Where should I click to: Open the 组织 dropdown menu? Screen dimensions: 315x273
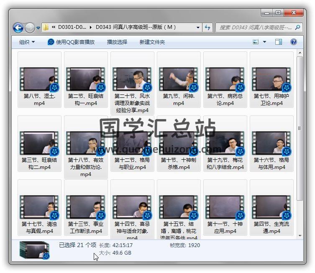27,42
